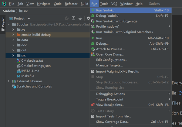Viewport: 182px width, 127px height.
Task: Click the Open Core Dump icon
Action: tap(93, 54)
